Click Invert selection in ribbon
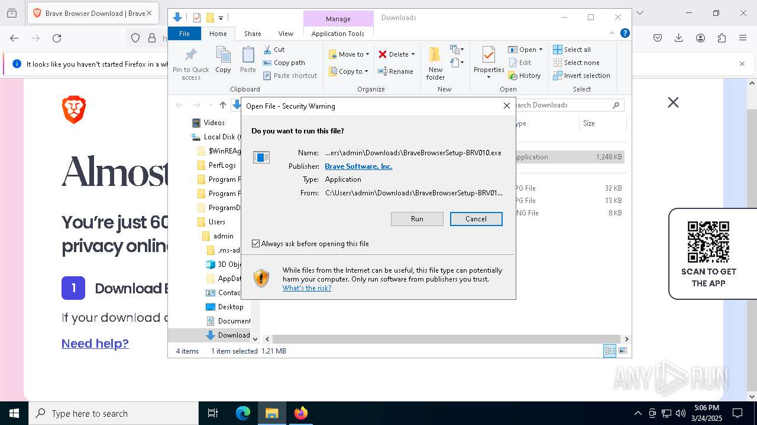 [581, 76]
